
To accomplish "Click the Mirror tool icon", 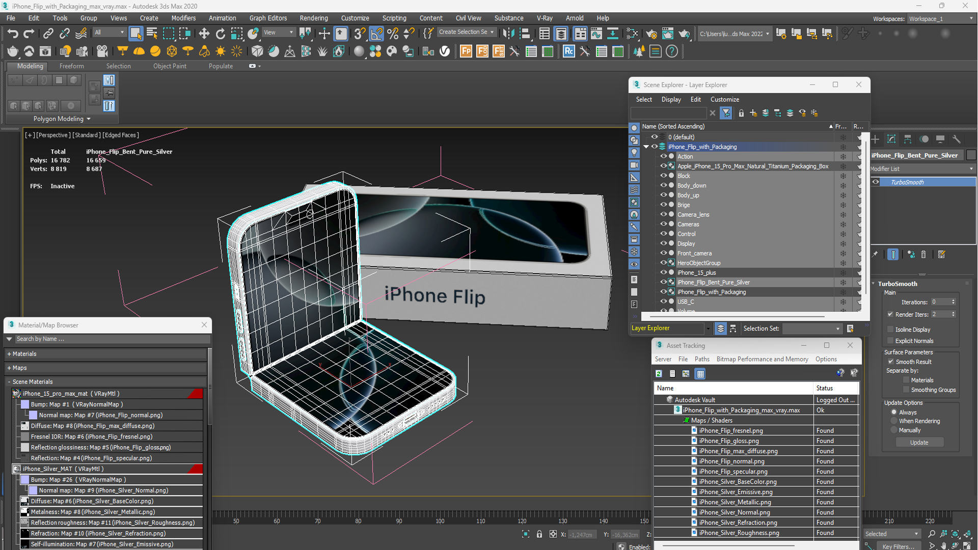I will (x=508, y=34).
